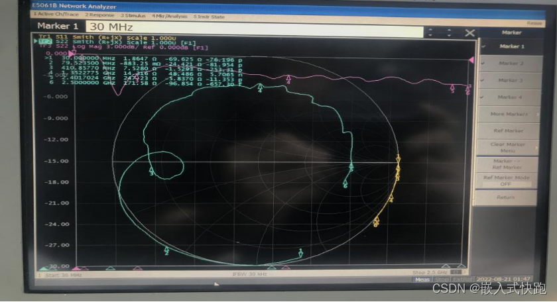557x302 pixels.
Task: Open the 4 Mkr/Analysis menu
Action: pos(170,17)
